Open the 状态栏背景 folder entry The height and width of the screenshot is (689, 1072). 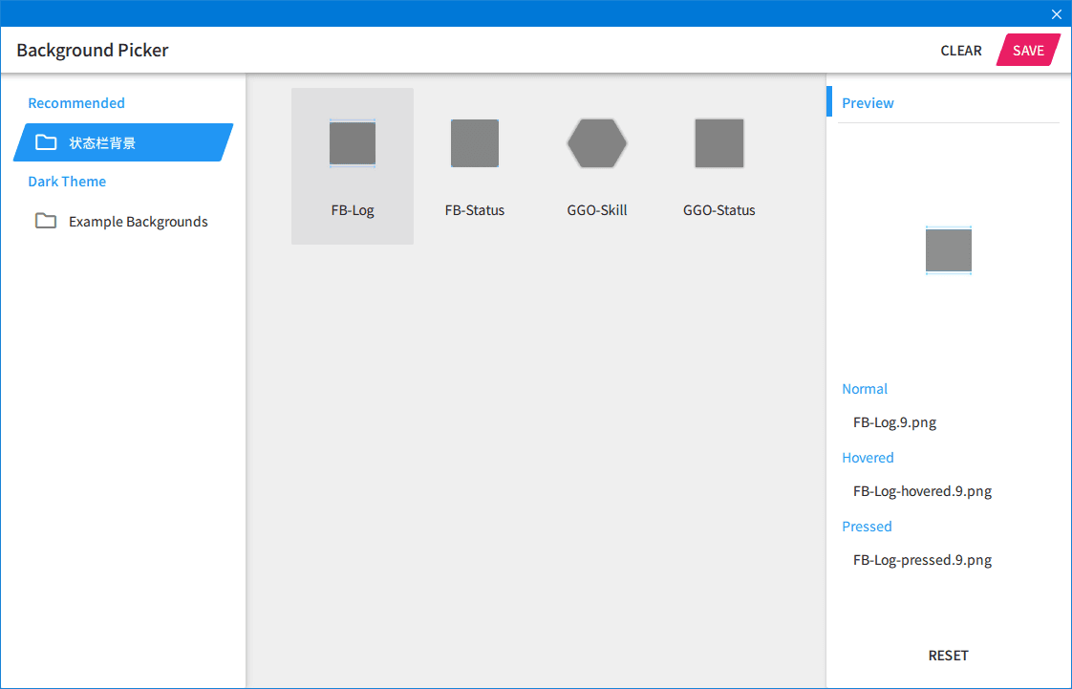[123, 142]
